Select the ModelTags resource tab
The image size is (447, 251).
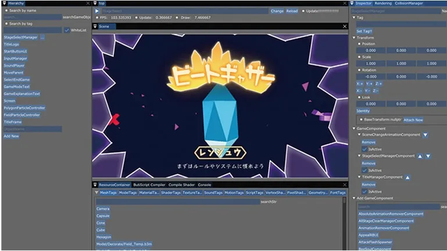point(128,192)
